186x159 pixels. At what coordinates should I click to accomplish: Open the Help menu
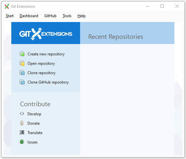click(81, 16)
